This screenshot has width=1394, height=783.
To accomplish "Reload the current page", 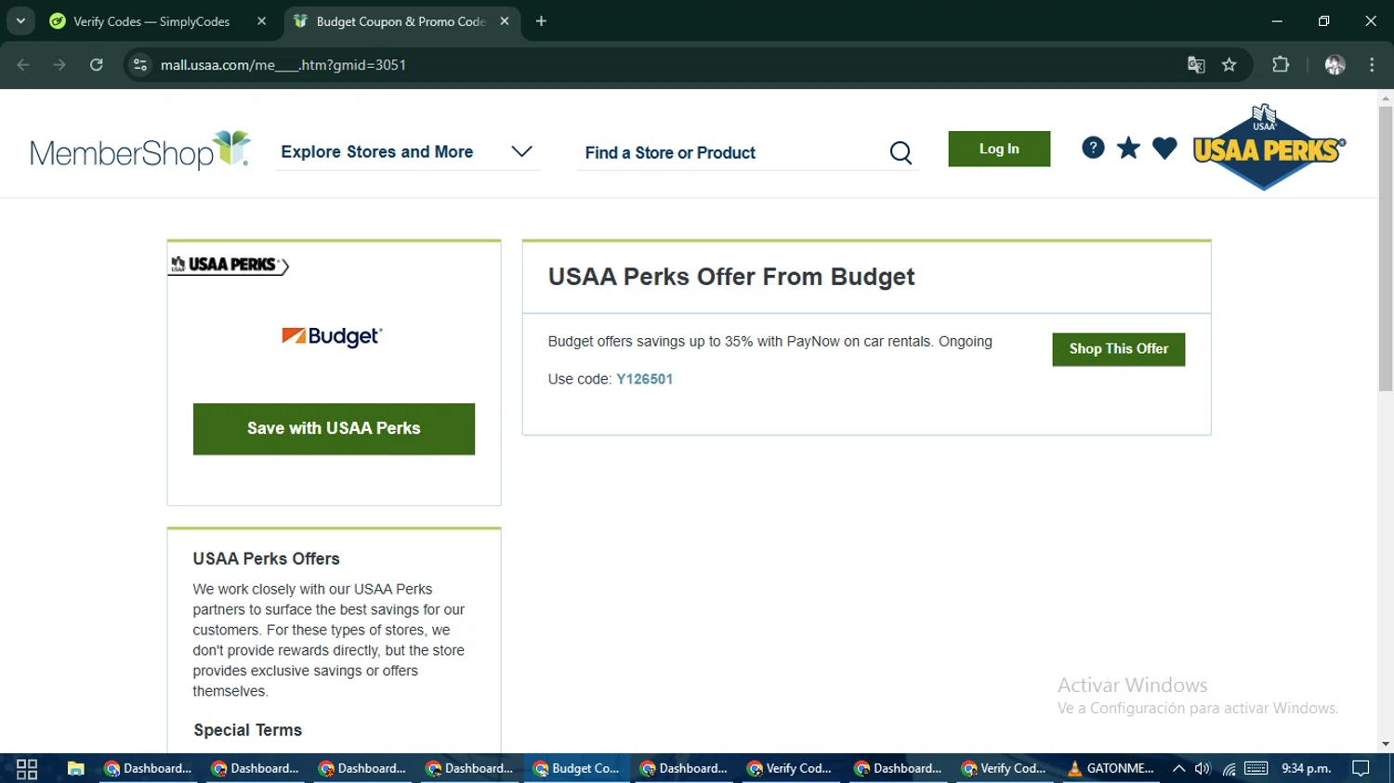I will point(97,65).
